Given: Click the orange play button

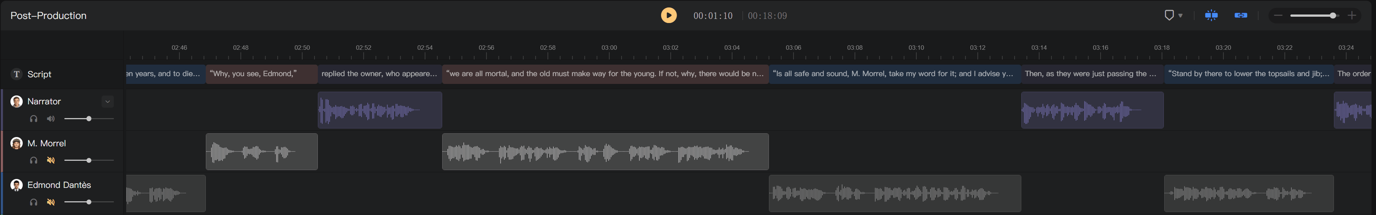Looking at the screenshot, I should point(668,16).
